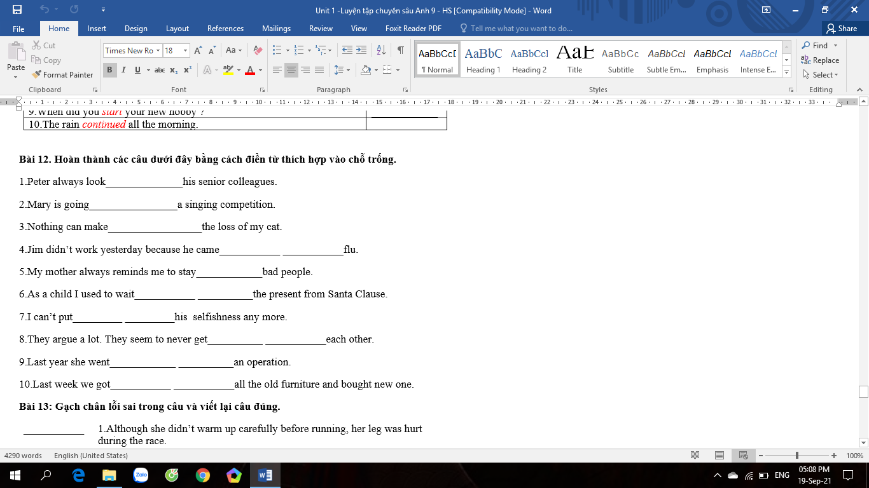
Task: Activate the Format Painter
Action: click(x=62, y=75)
